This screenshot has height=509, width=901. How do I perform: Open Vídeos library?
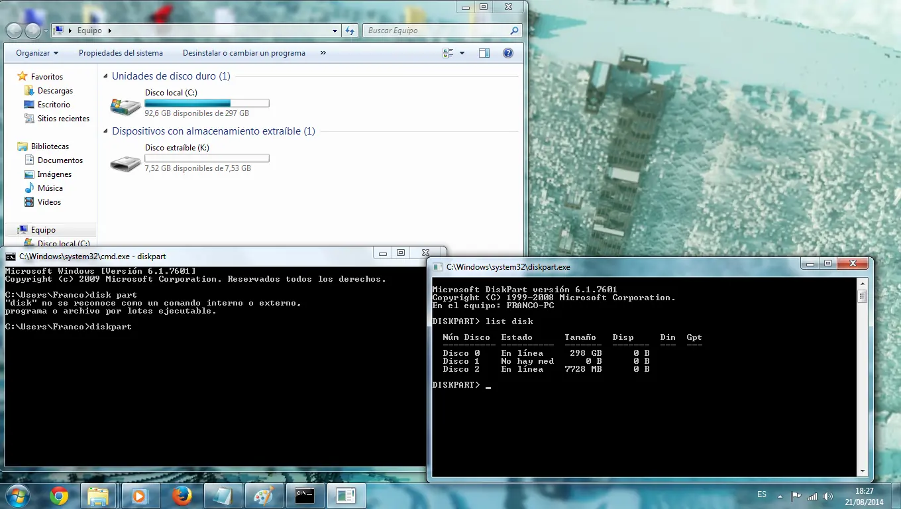click(x=49, y=202)
